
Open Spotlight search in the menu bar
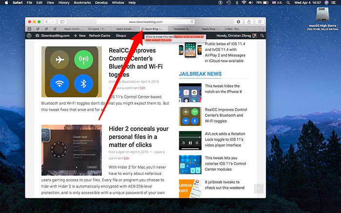pos(288,2)
